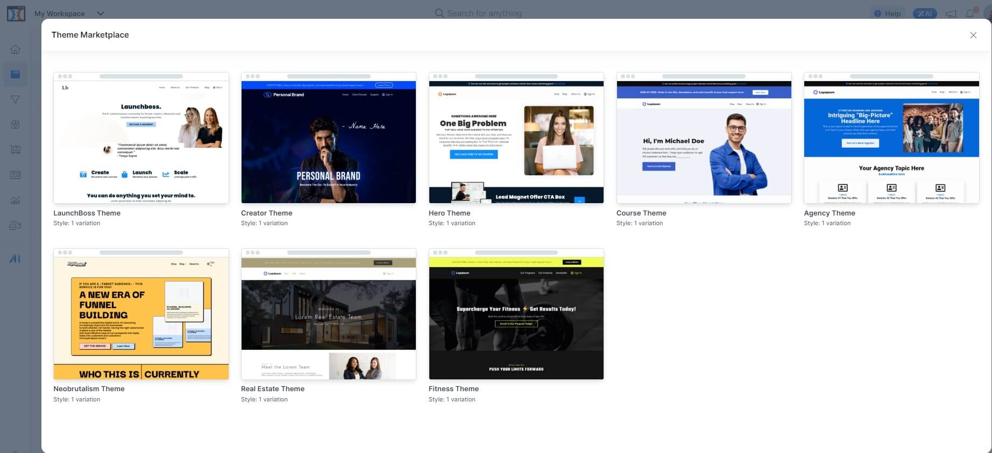Open the email envelopes icon in sidebar
This screenshot has width=992, height=453.
[16, 226]
